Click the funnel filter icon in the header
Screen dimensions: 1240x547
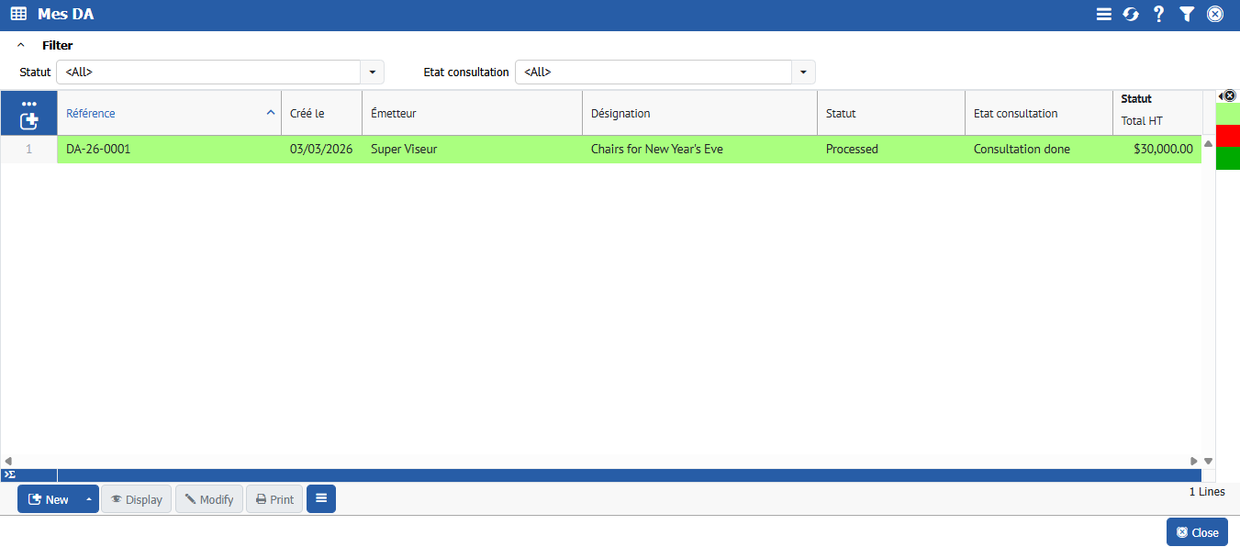(x=1187, y=15)
